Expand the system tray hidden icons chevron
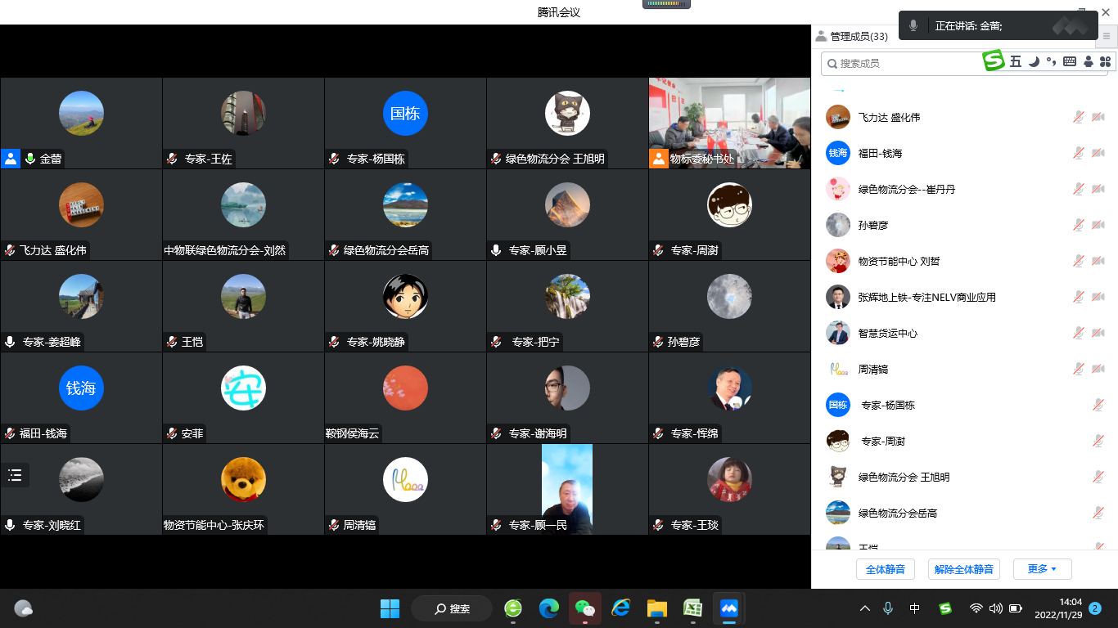1118x628 pixels. pos(864,608)
